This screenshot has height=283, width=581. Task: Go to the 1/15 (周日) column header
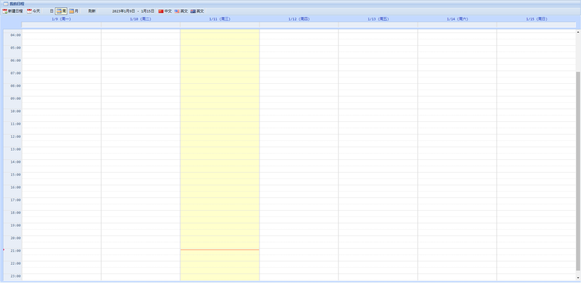537,19
